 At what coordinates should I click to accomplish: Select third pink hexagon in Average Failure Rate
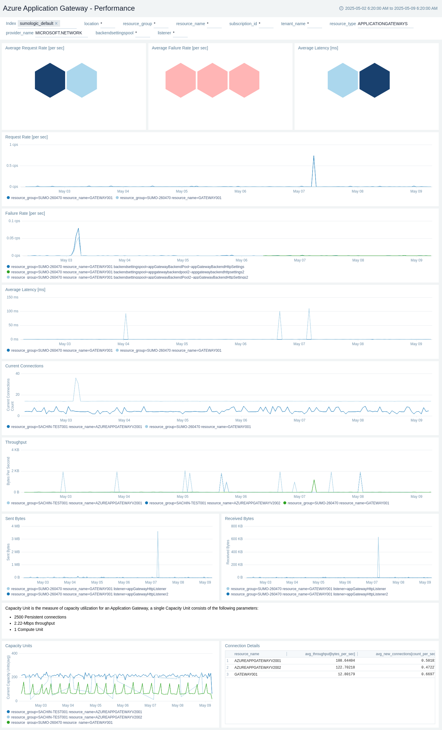coord(244,80)
